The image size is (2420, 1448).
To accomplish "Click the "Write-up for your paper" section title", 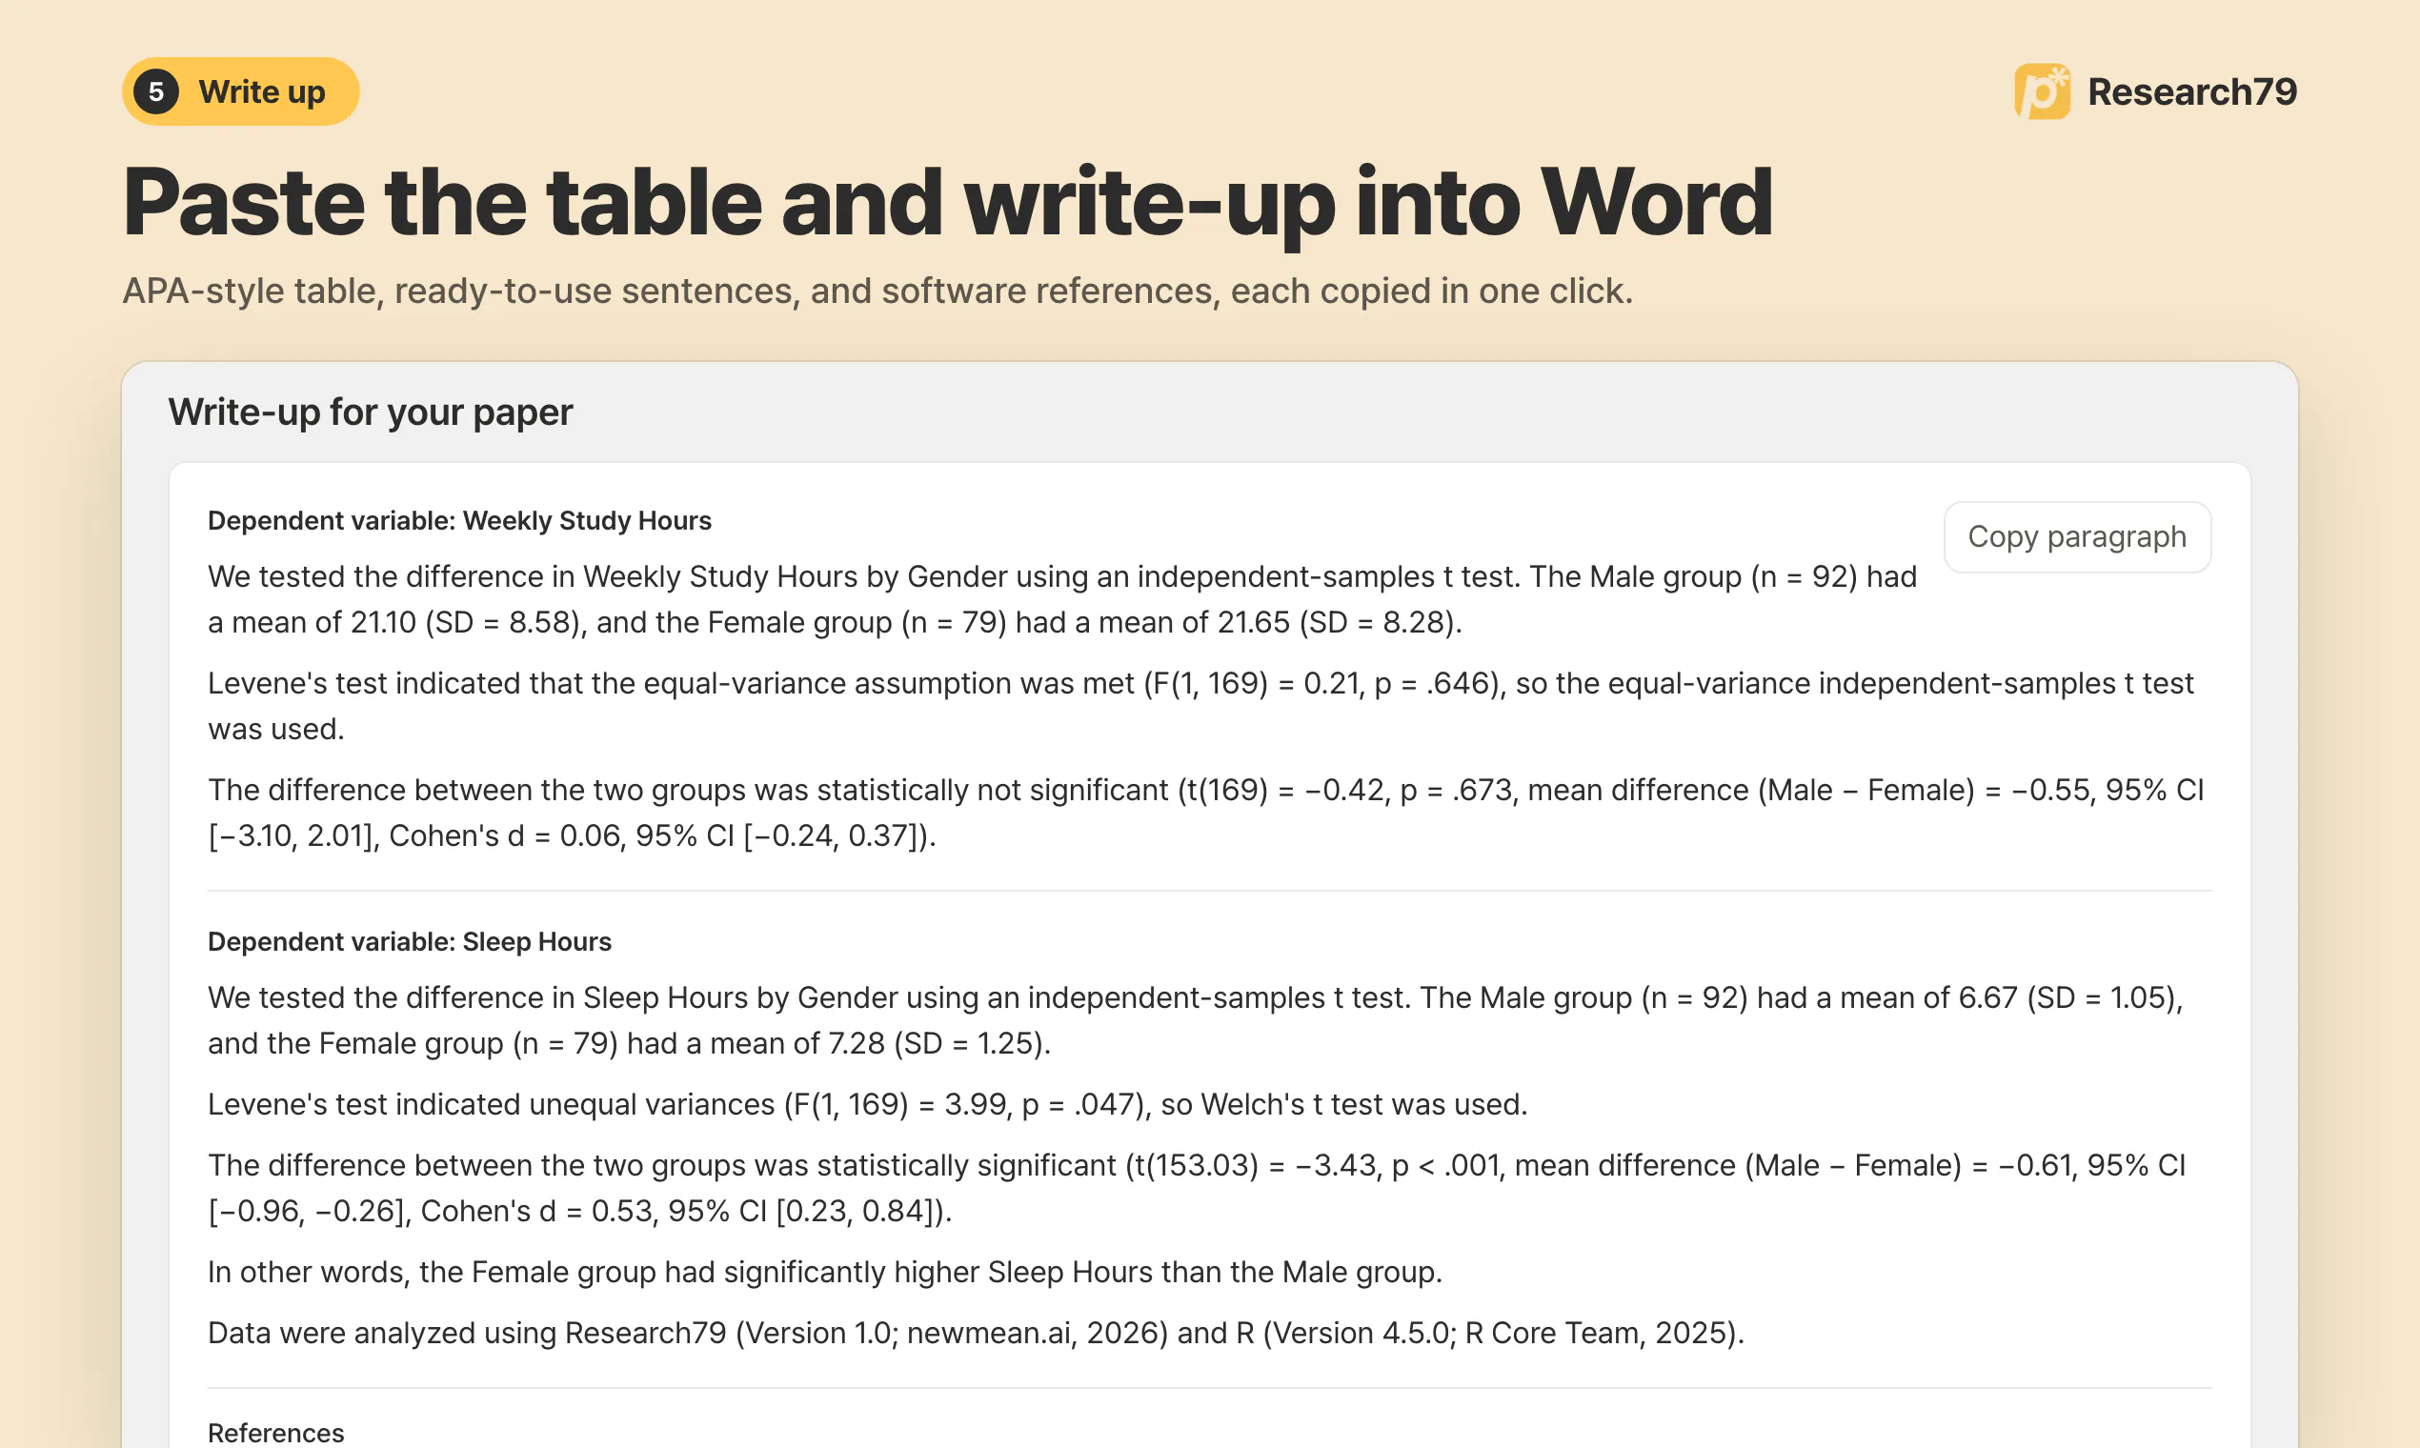I will [x=370, y=412].
